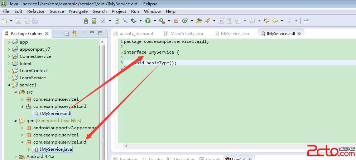Screen dimensions: 356x160
Task: Expand the app project node
Action: tap(9, 42)
